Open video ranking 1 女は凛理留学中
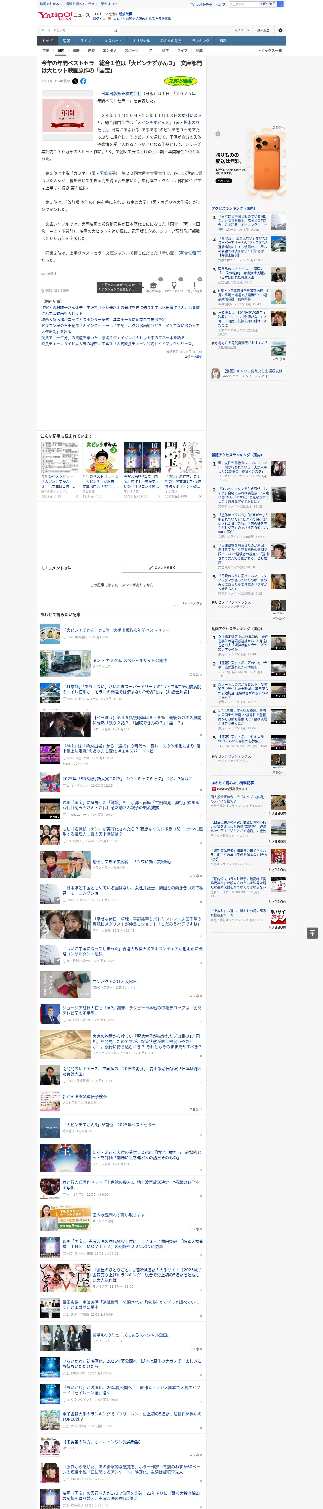This screenshot has width=323, height=1509. 243,643
